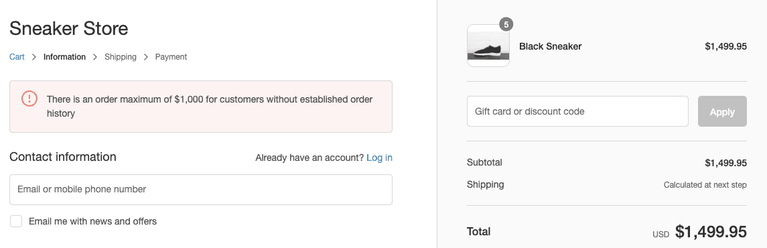This screenshot has height=248, width=767.
Task: Click the Apply discount button
Action: (722, 111)
